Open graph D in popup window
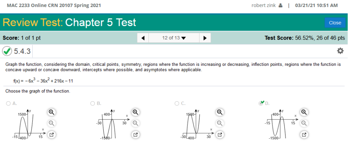The image size is (348, 142). coord(304,134)
